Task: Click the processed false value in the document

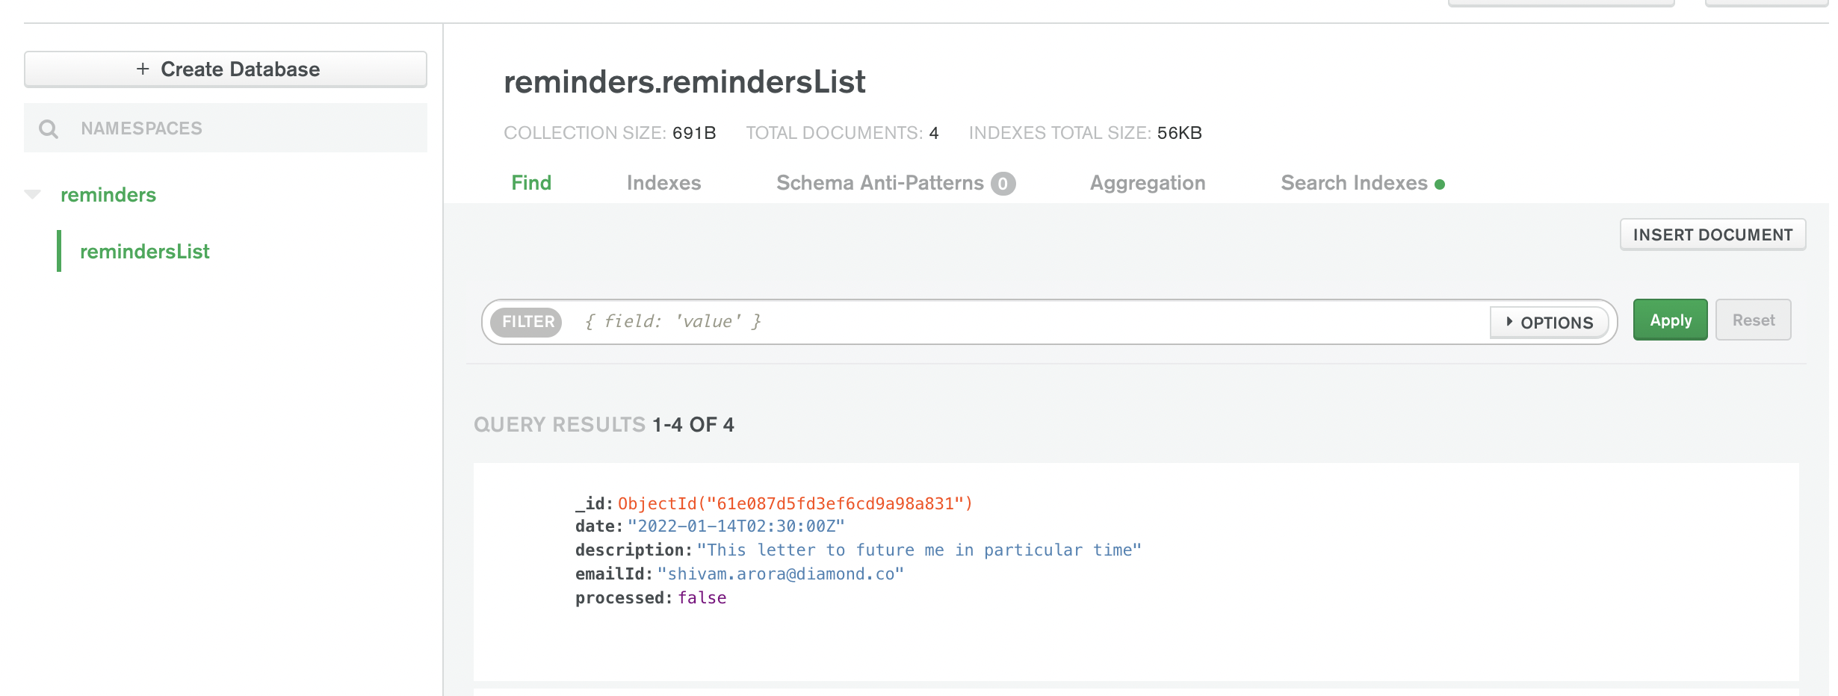Action: (x=702, y=598)
